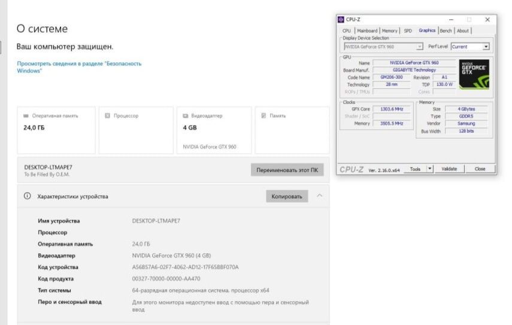Collapse the Характеристики устройства section chevron
The height and width of the screenshot is (325, 512).
coord(320,196)
